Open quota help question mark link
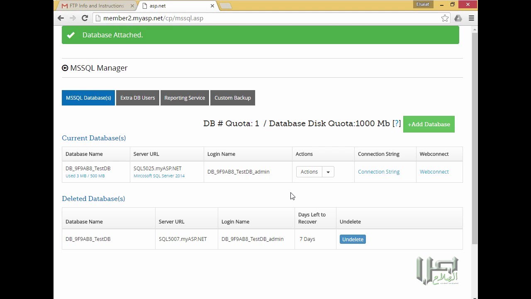The height and width of the screenshot is (299, 531). (x=397, y=124)
